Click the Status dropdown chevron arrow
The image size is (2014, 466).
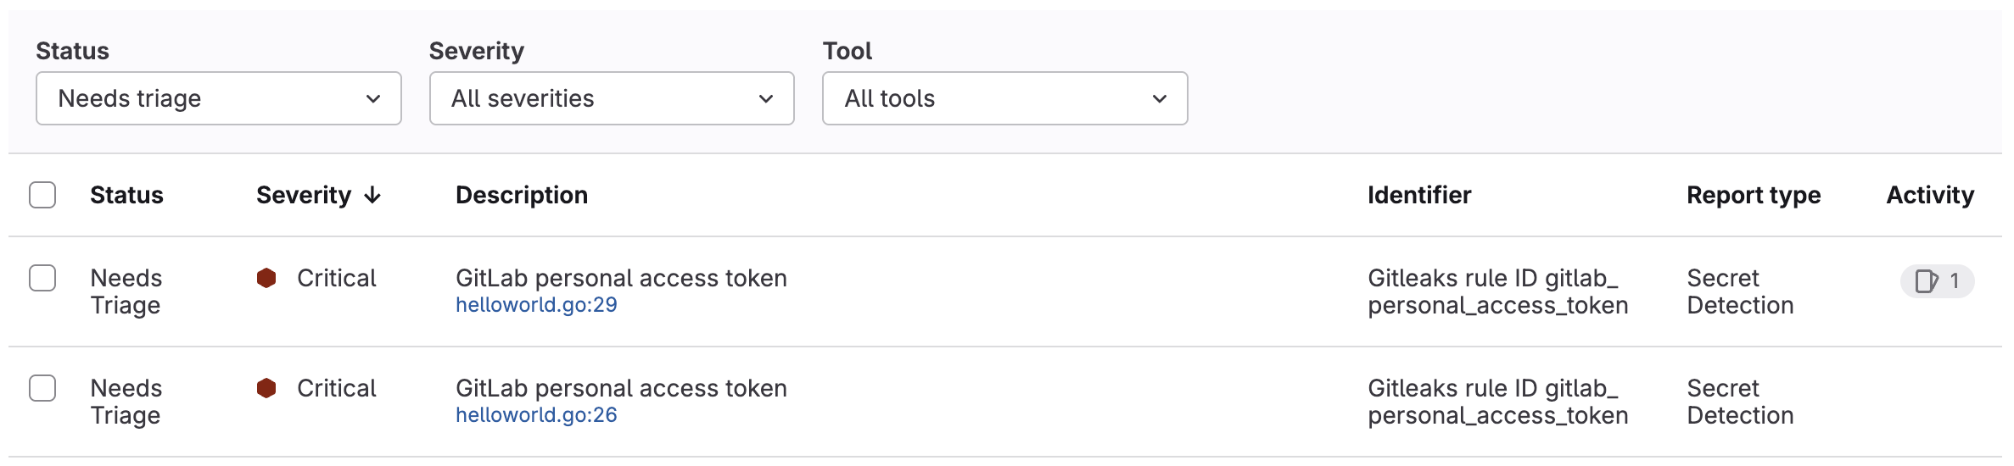coord(373,99)
